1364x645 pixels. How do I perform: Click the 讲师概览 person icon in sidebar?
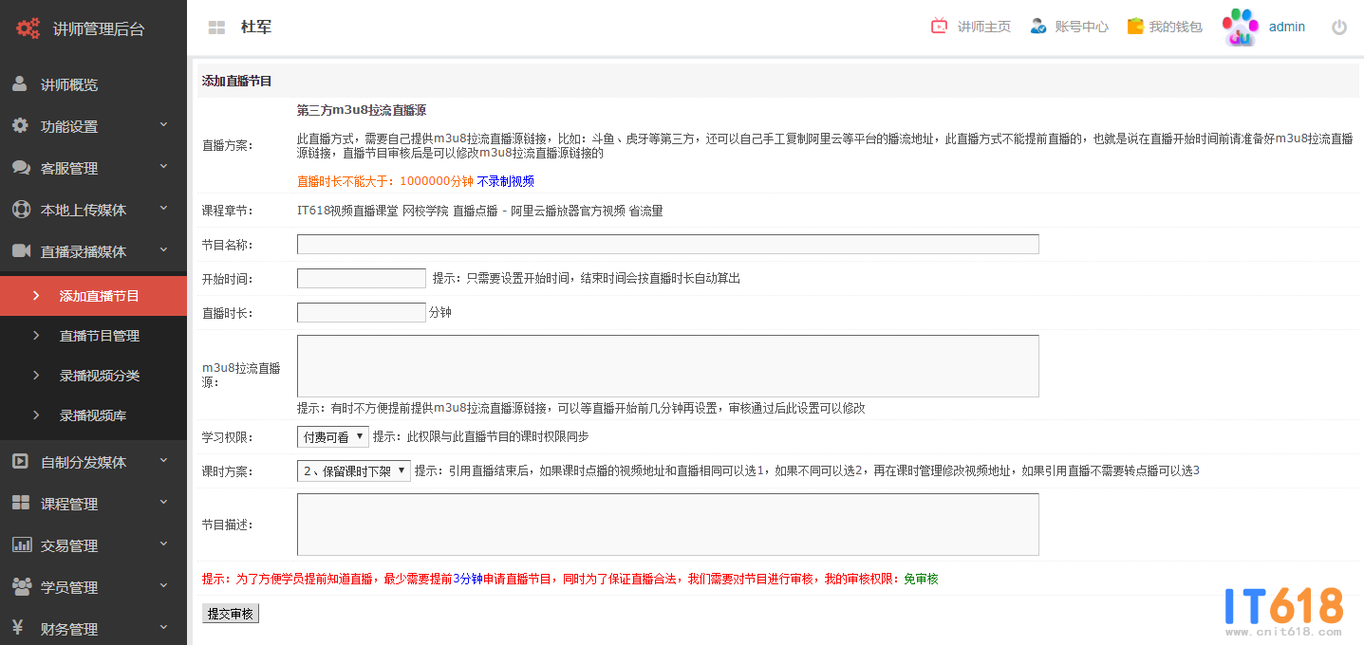pyautogui.click(x=20, y=84)
